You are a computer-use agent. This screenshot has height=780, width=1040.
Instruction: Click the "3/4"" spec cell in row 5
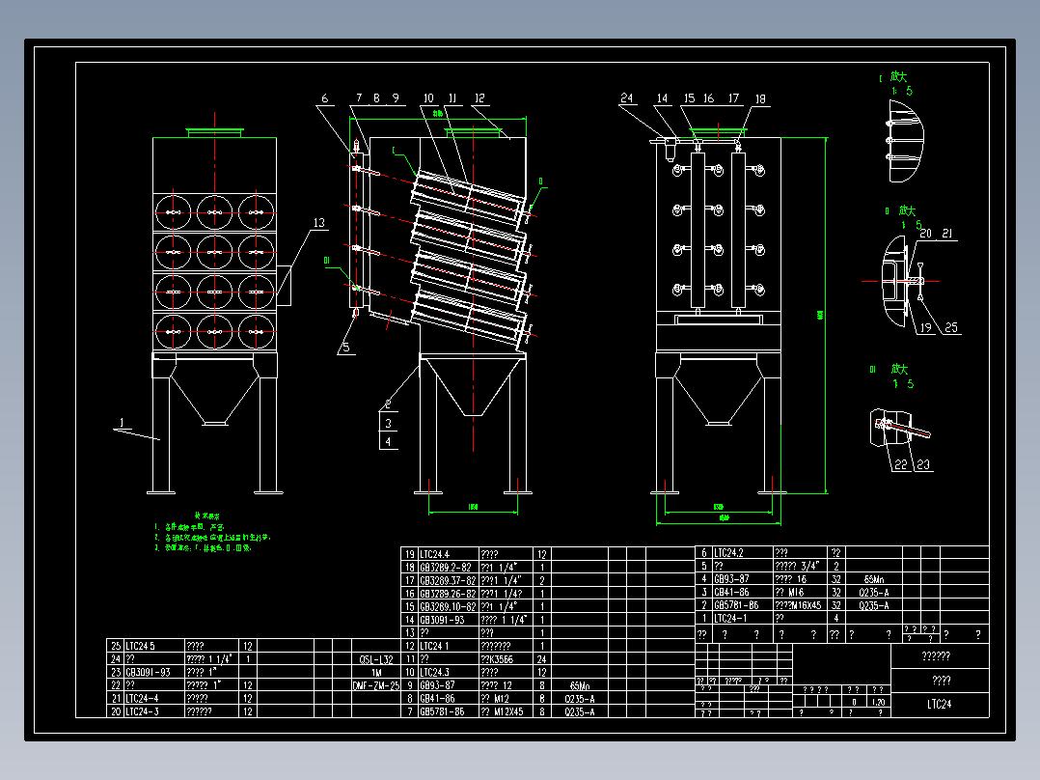click(800, 567)
